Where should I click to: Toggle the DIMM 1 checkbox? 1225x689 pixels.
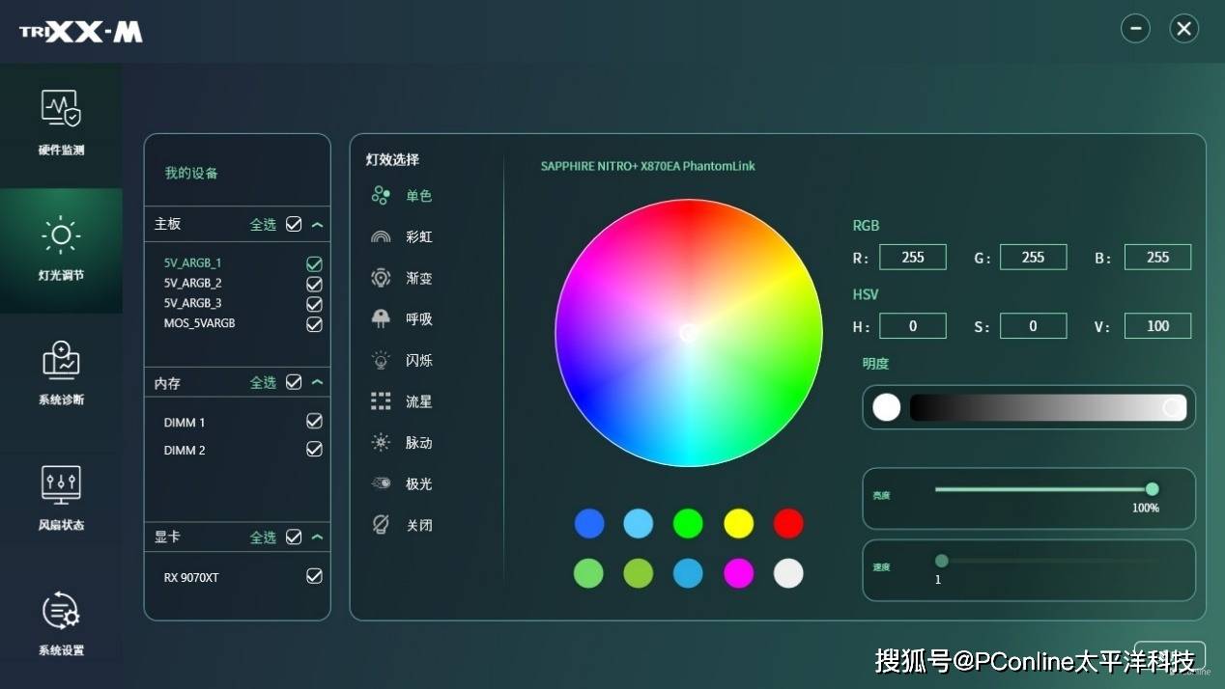(x=314, y=421)
